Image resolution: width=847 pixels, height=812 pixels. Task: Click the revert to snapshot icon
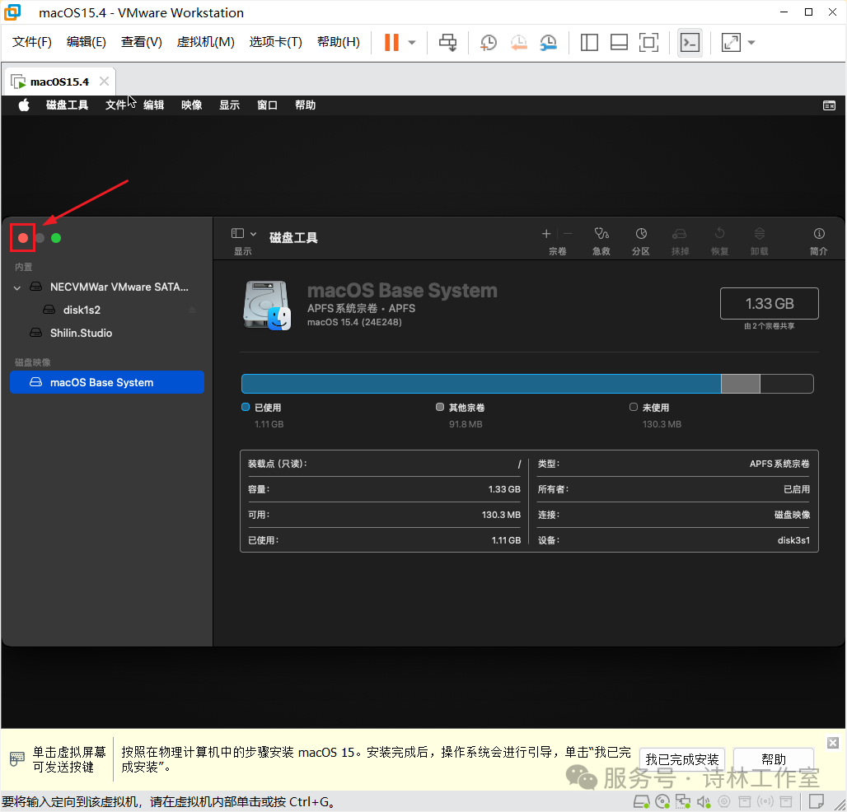[518, 43]
